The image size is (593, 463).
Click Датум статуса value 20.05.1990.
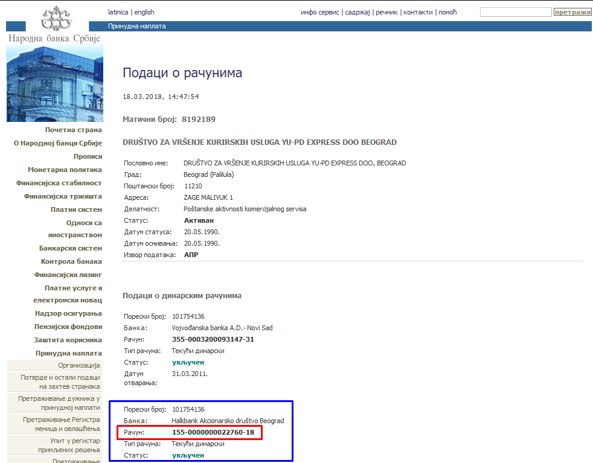click(202, 232)
